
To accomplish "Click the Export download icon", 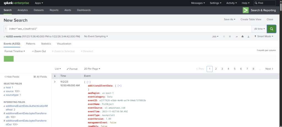I will coord(248,36).
